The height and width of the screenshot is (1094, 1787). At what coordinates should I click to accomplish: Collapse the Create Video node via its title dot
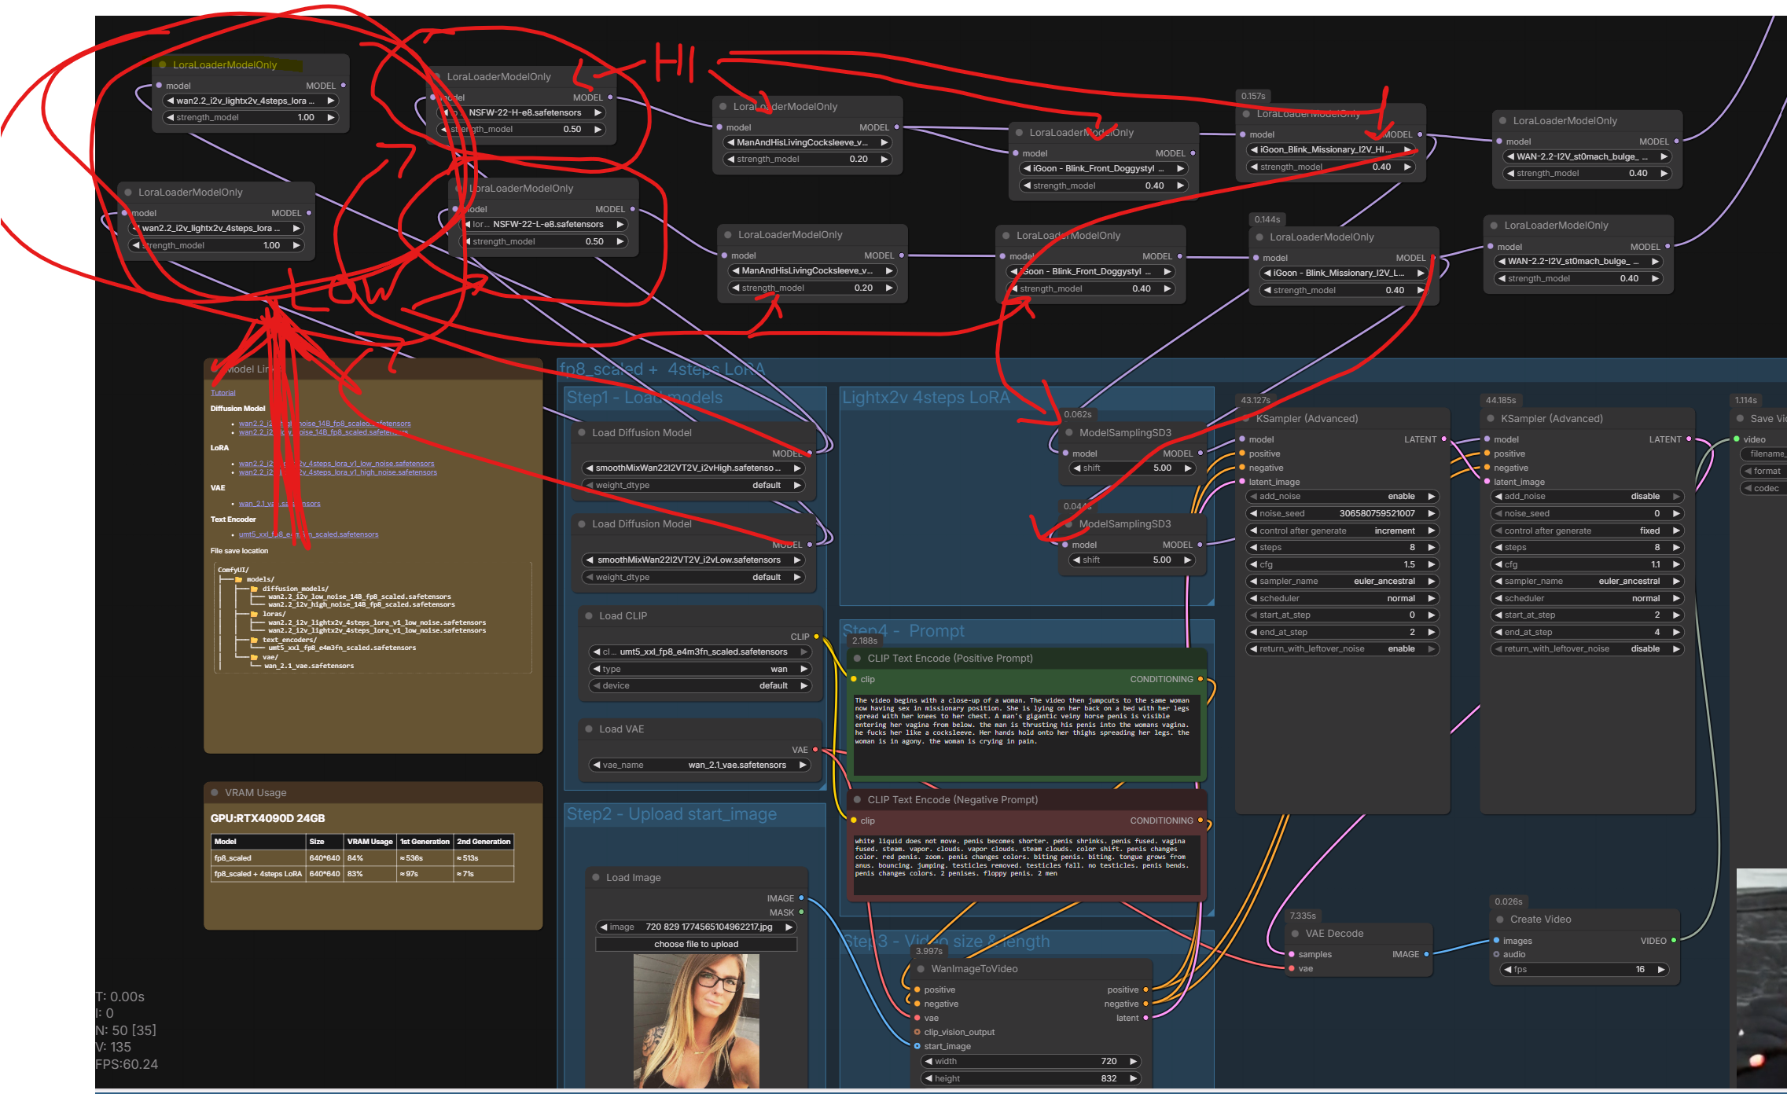[1500, 920]
